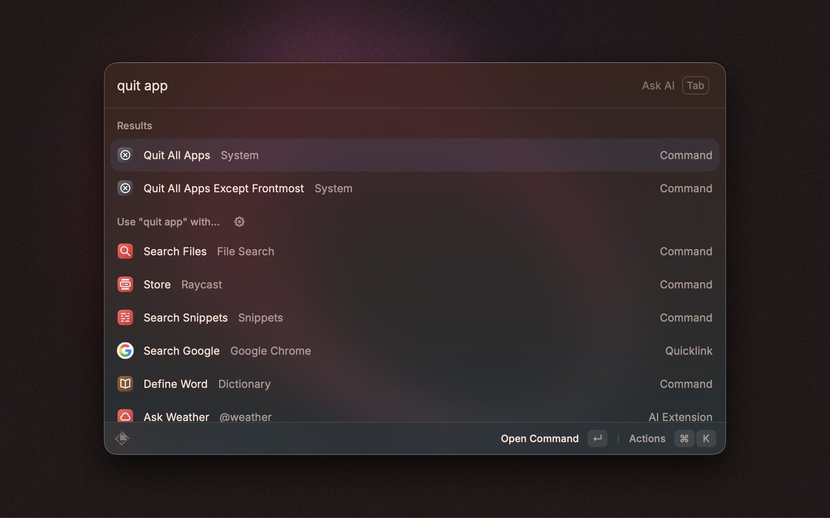830x518 pixels.
Task: Select the Store command
Action: tap(415, 285)
